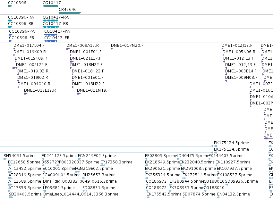Select EP02805.3prime EST label

(x=161, y=156)
